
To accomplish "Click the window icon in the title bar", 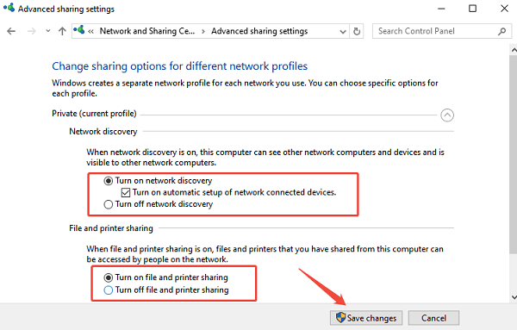I will coord(9,8).
